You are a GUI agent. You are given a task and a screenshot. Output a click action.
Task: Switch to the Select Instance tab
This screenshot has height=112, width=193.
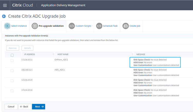tap(15, 26)
